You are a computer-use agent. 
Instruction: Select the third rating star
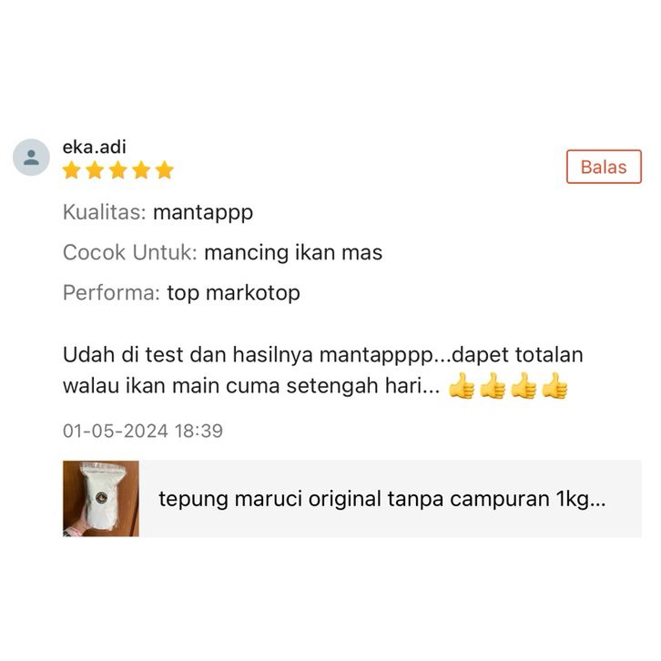click(118, 170)
